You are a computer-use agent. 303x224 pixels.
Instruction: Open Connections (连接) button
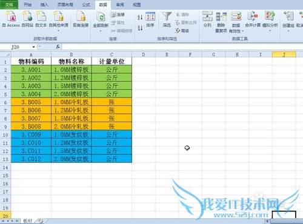(x=118, y=15)
